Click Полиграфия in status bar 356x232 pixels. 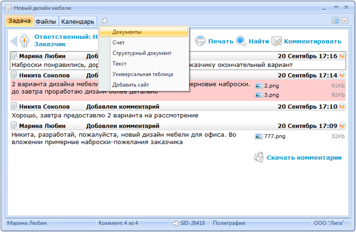[x=229, y=224]
